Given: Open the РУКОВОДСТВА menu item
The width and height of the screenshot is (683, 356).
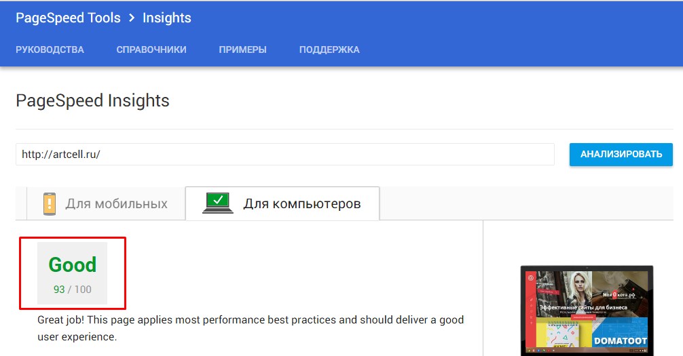Looking at the screenshot, I should click(x=50, y=50).
